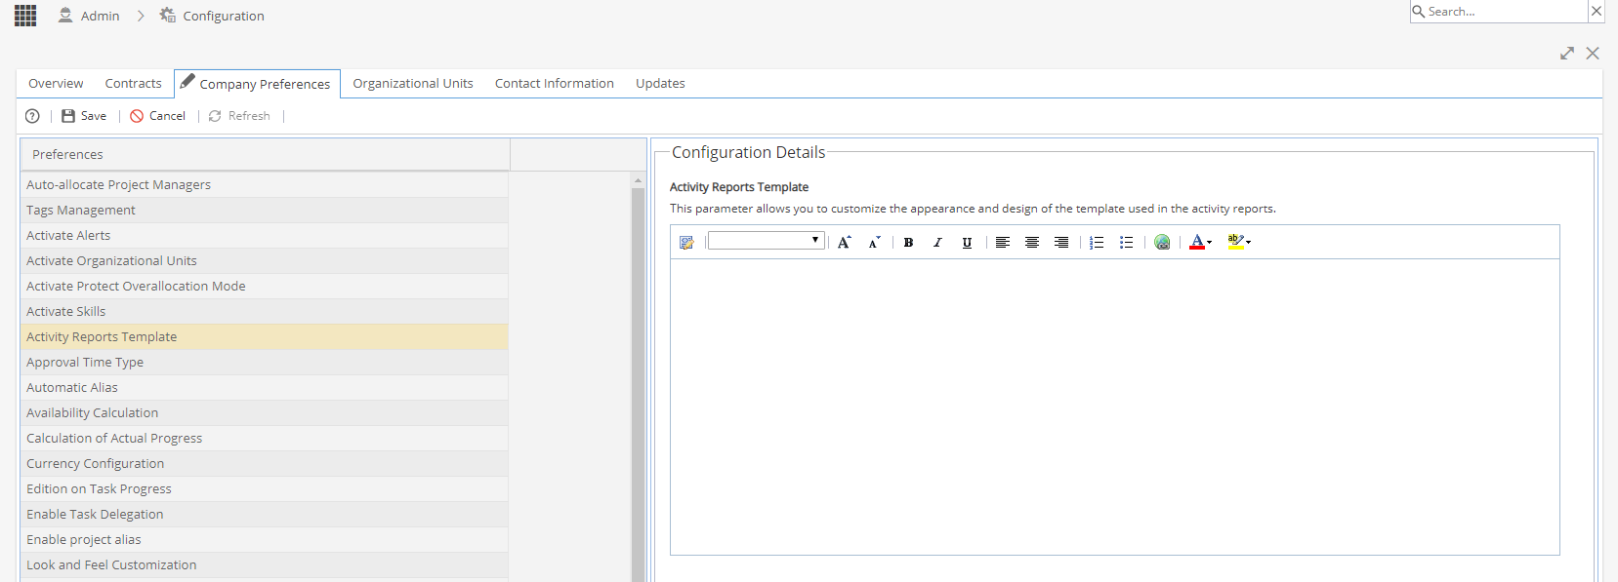The image size is (1618, 582).
Task: Select Auto-allocate Project Managers preference
Action: [264, 184]
